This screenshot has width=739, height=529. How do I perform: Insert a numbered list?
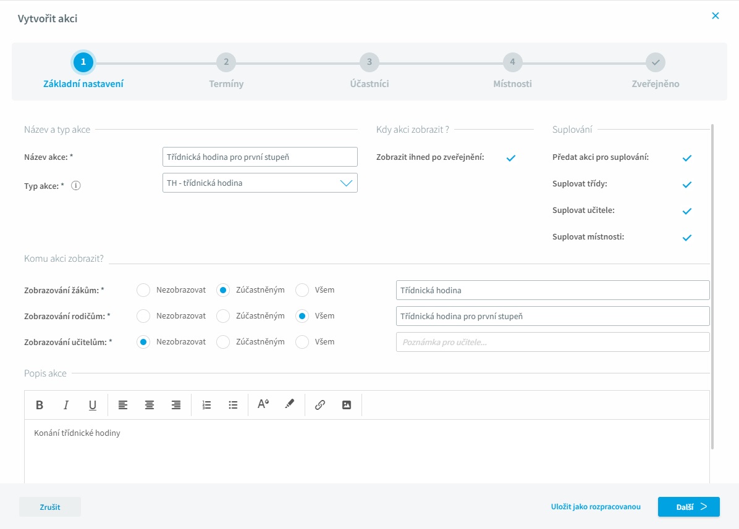pyautogui.click(x=207, y=405)
